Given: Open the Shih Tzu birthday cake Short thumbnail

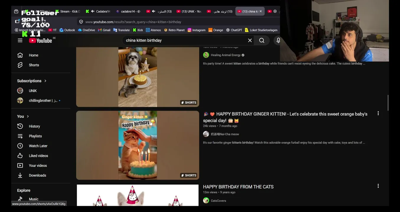Looking at the screenshot, I should pos(138,77).
